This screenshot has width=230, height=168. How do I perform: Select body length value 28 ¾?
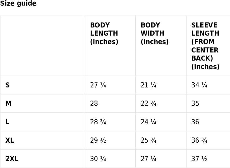coord(98,122)
